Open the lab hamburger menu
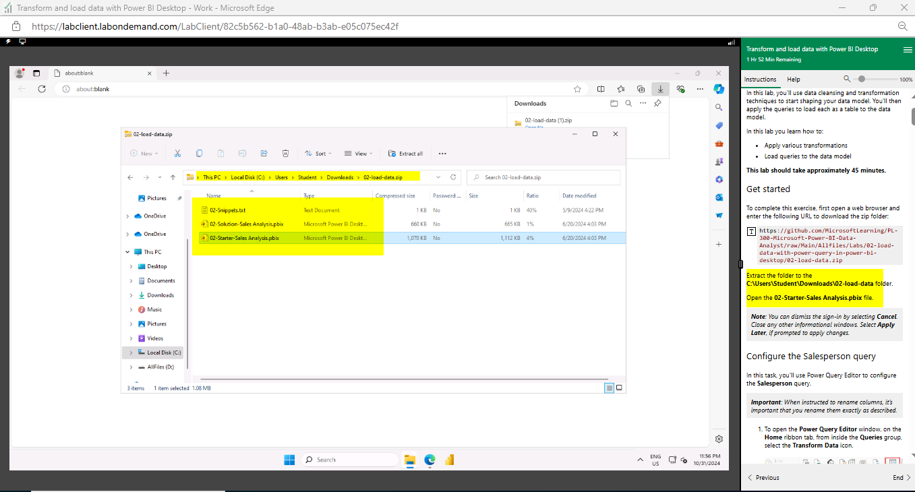The height and width of the screenshot is (492, 915). coord(908,50)
